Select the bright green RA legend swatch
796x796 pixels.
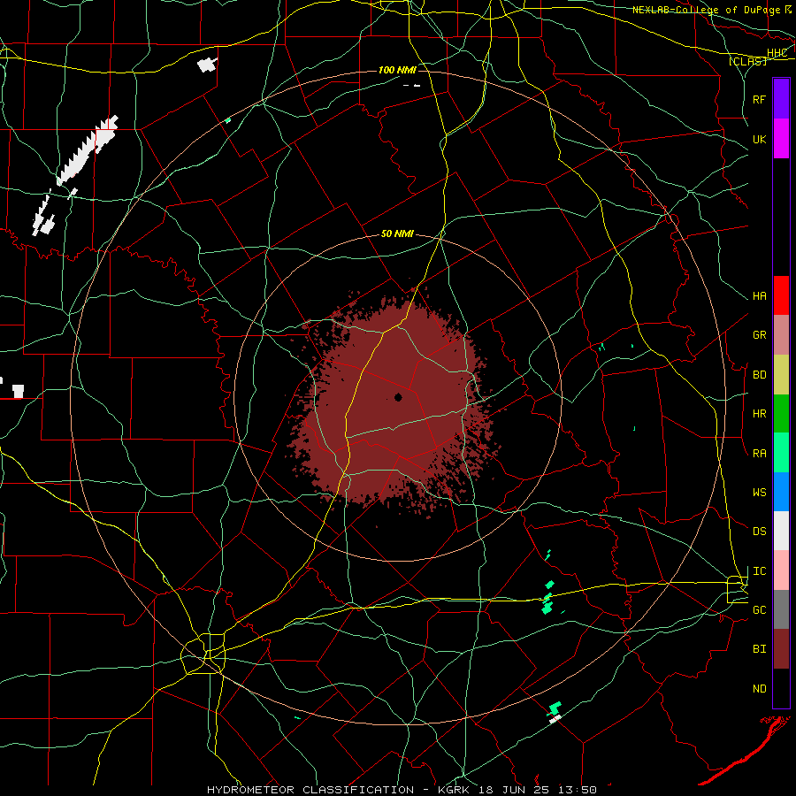(781, 453)
